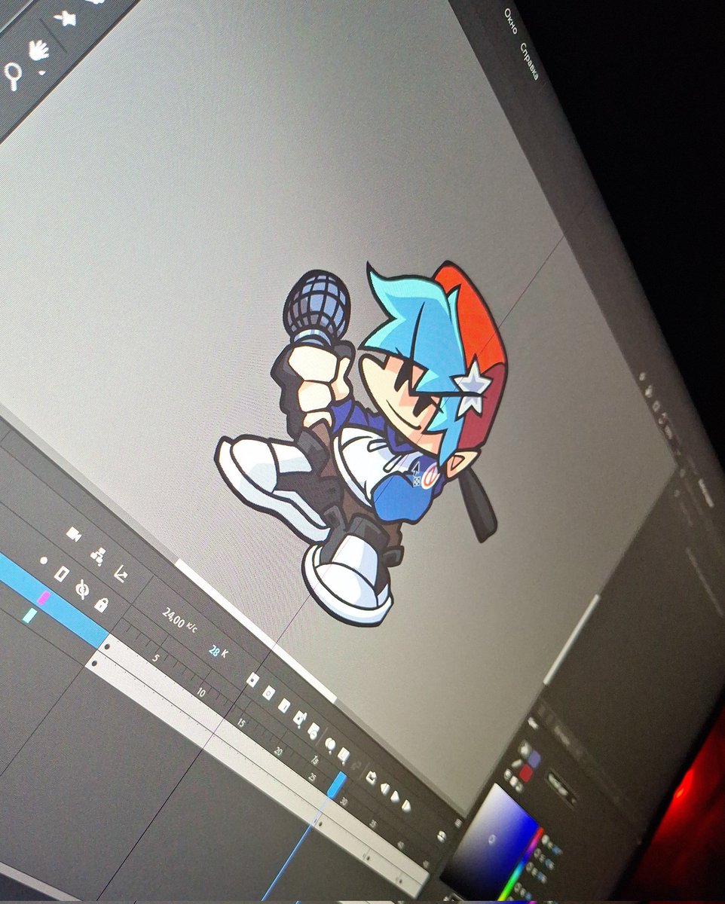Click the 24,00 к/с frame rate value
The height and width of the screenshot is (904, 725).
point(180,620)
